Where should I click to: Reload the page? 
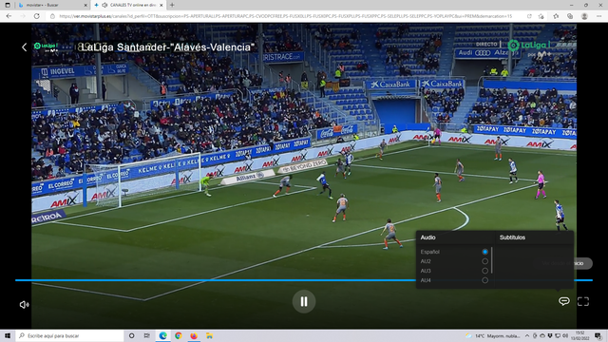click(x=37, y=16)
